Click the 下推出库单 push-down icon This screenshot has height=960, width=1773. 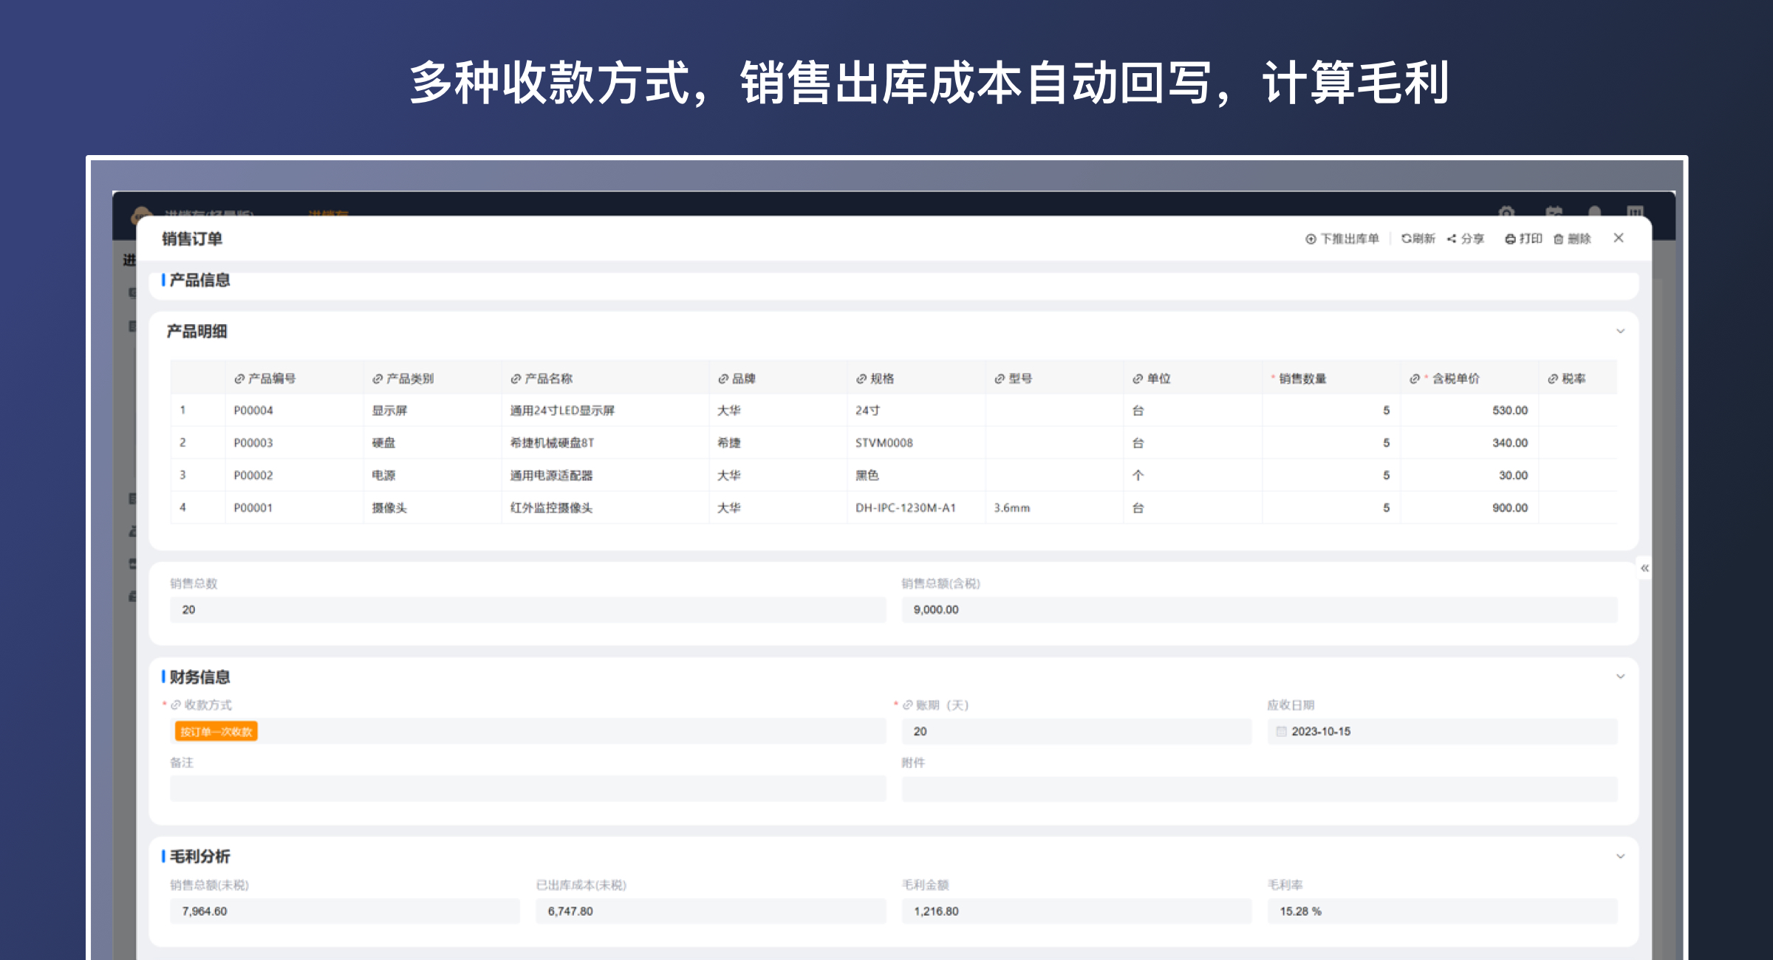point(1311,239)
